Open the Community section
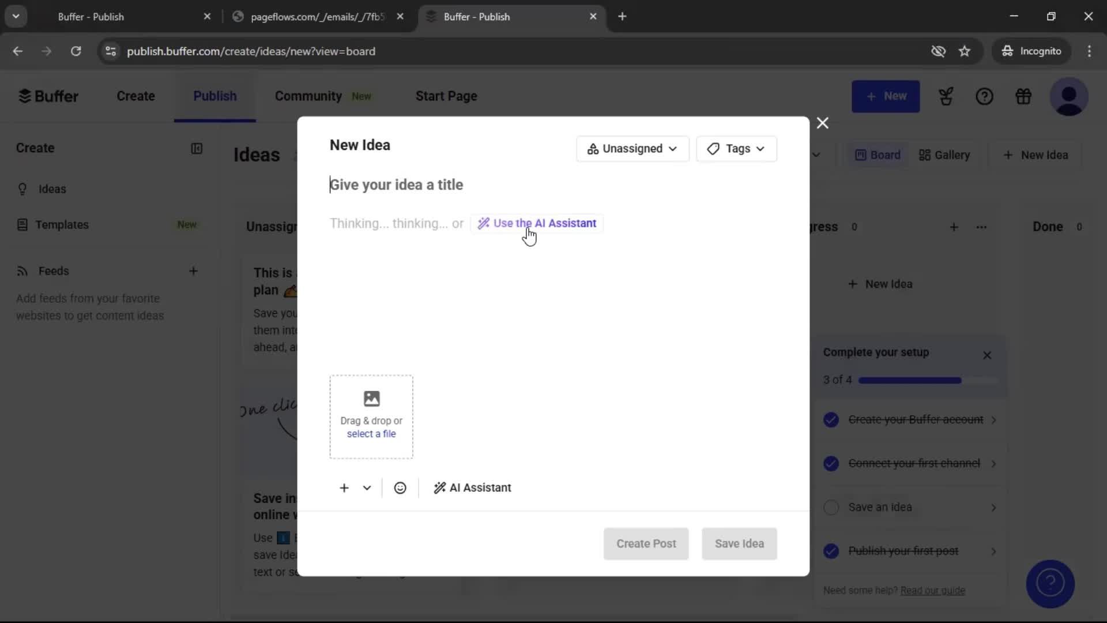The image size is (1107, 623). click(308, 96)
